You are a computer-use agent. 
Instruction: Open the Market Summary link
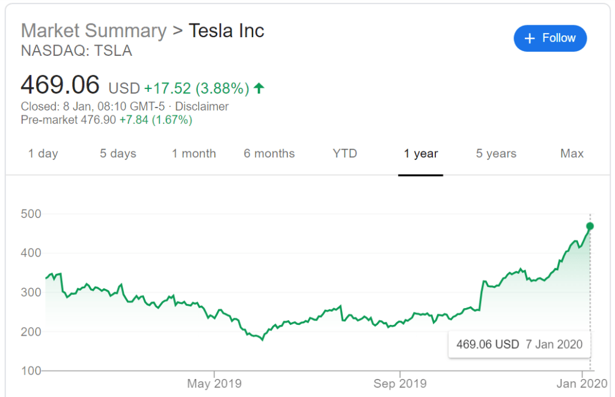94,31
